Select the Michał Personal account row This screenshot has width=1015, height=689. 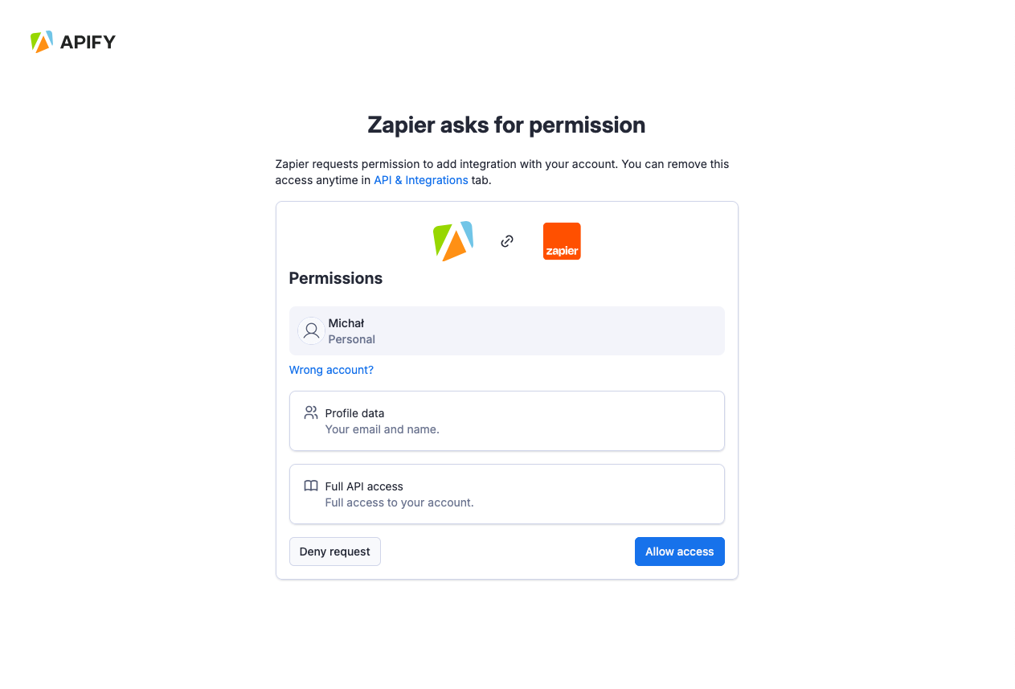[506, 330]
